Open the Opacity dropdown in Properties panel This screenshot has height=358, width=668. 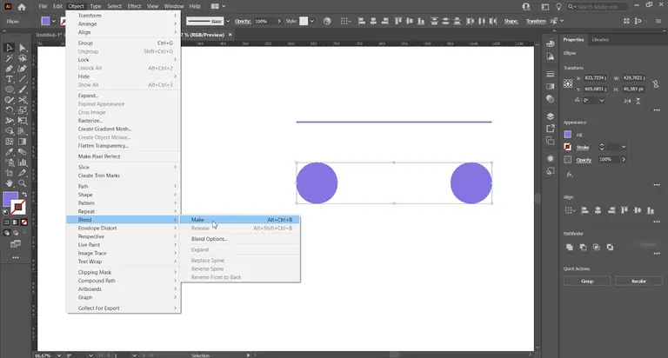tap(624, 159)
